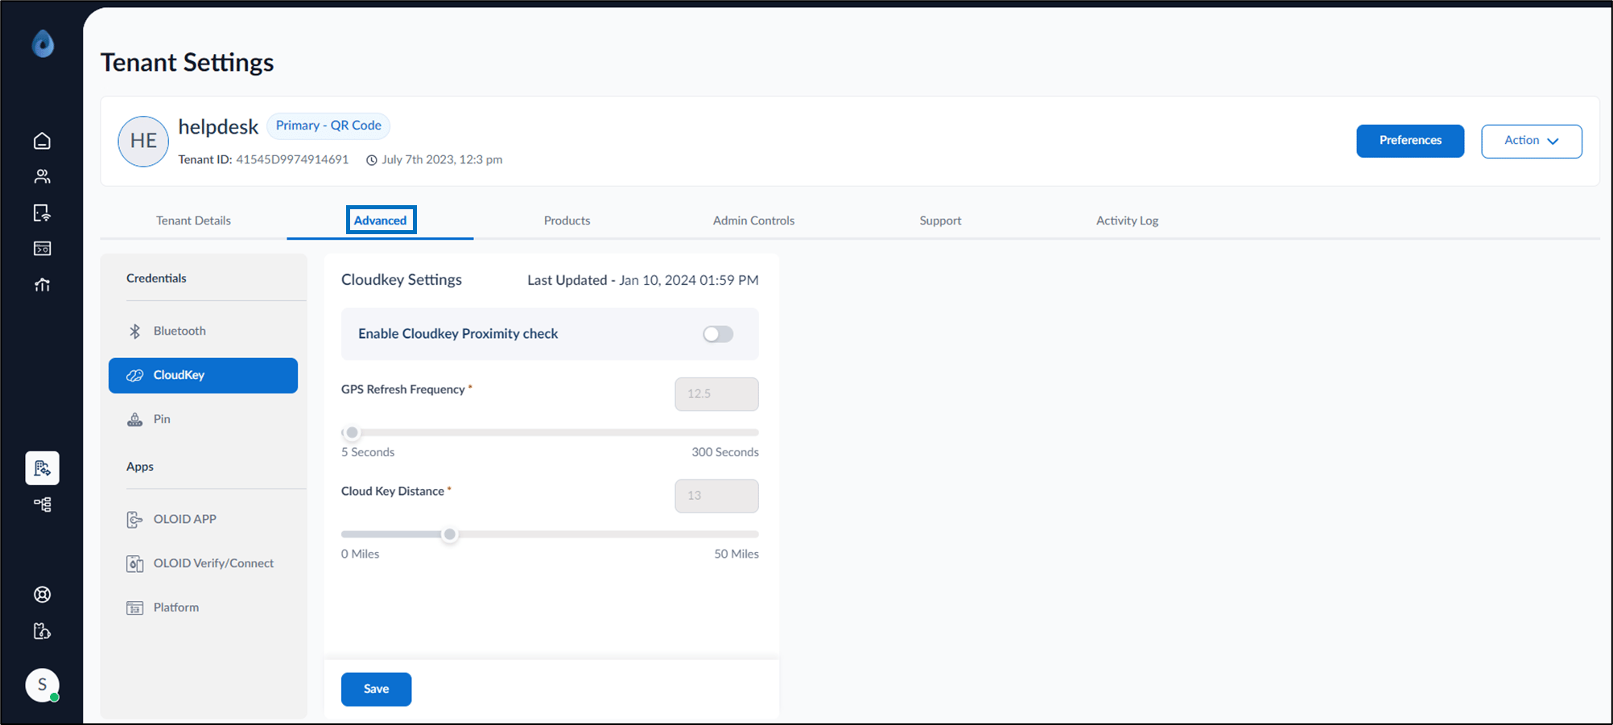Enable Cloudkey Proximity check toggle

point(718,334)
